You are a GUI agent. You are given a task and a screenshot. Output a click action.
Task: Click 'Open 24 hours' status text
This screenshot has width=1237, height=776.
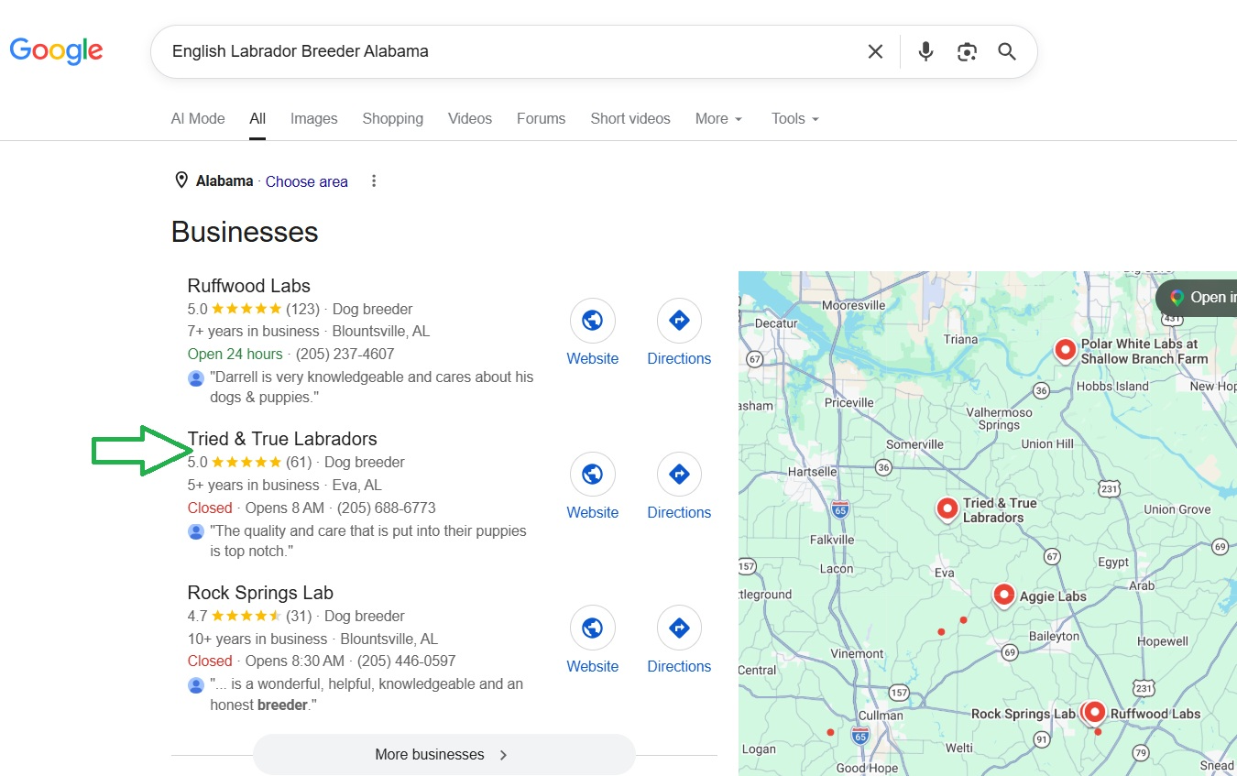(235, 355)
